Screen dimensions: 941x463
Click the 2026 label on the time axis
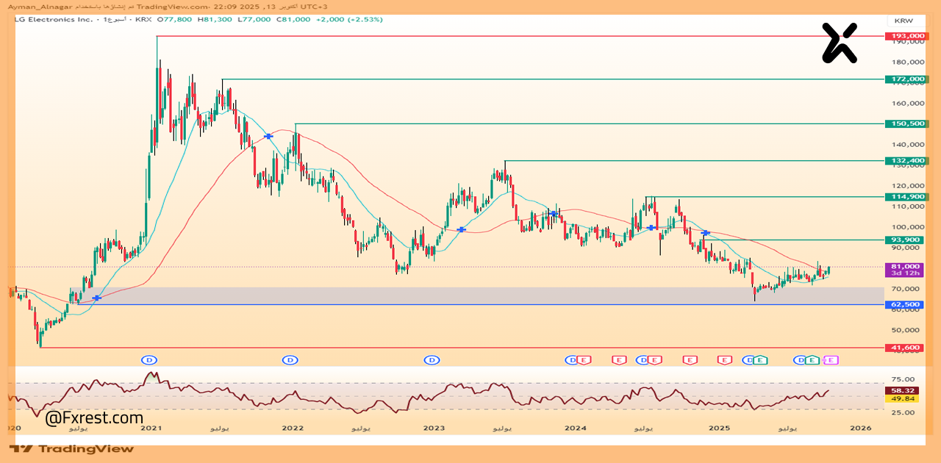pos(860,427)
